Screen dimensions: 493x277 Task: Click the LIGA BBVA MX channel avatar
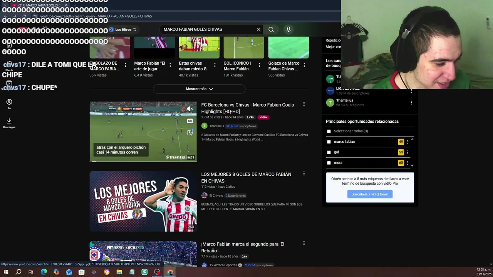(x=330, y=91)
